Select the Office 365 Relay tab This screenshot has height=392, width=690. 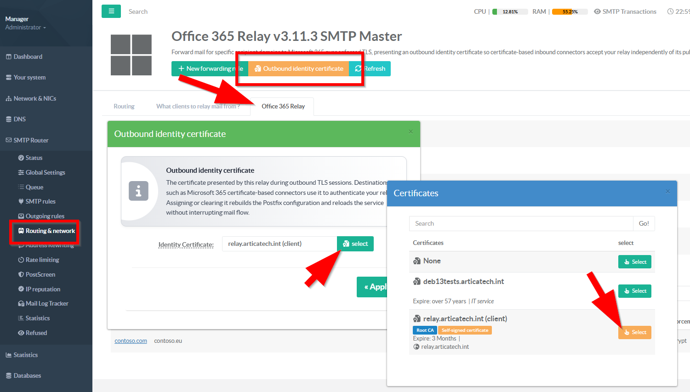[283, 106]
